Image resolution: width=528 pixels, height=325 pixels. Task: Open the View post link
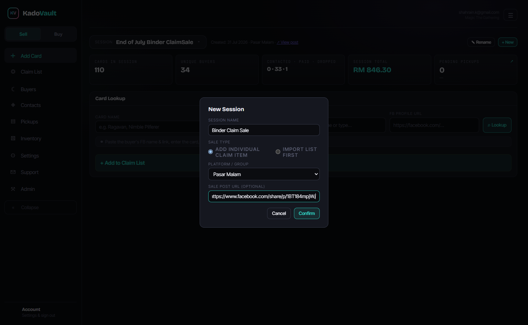288,42
